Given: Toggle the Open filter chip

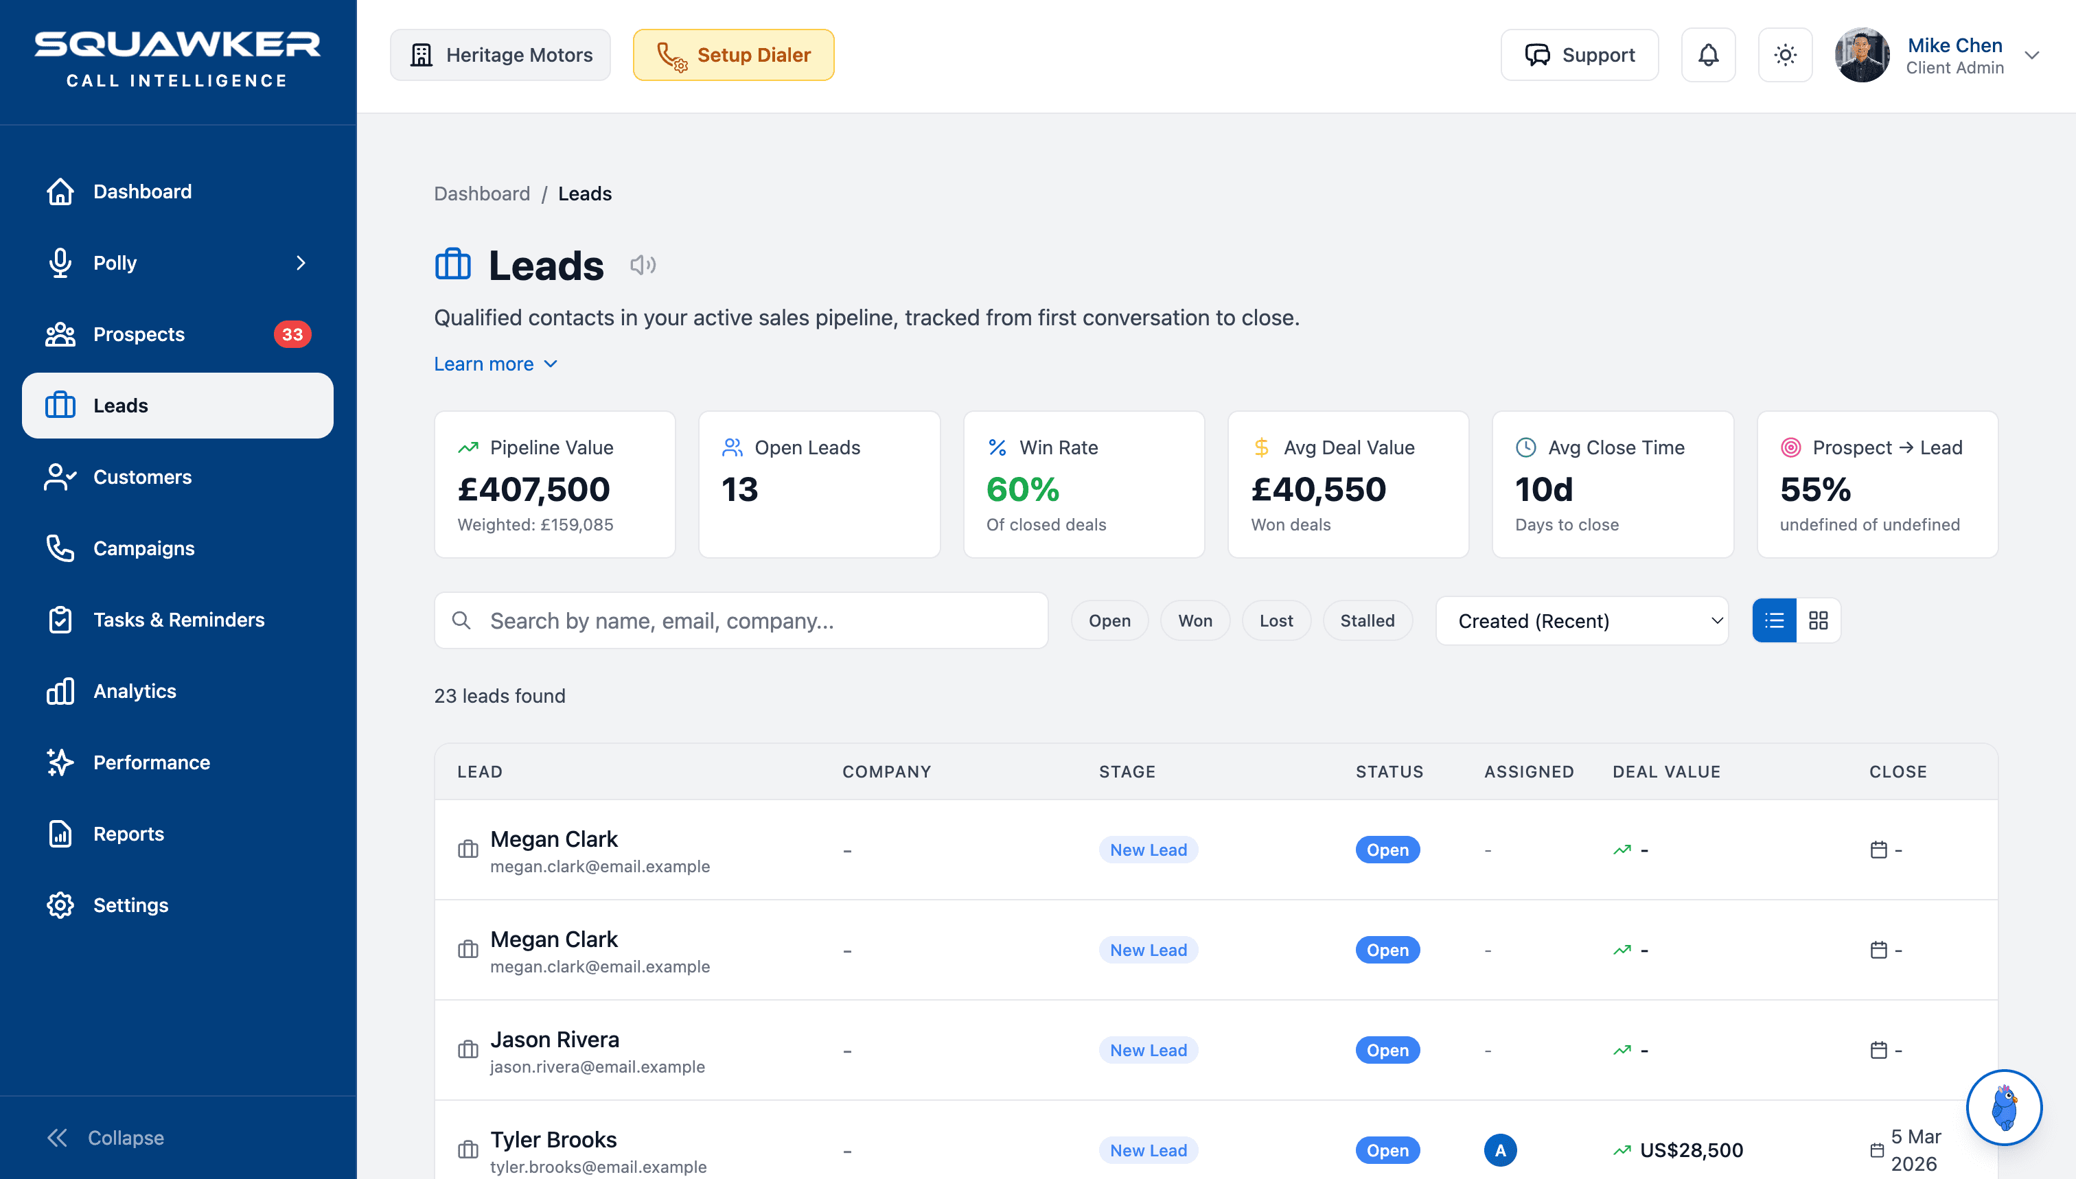Looking at the screenshot, I should [1109, 620].
